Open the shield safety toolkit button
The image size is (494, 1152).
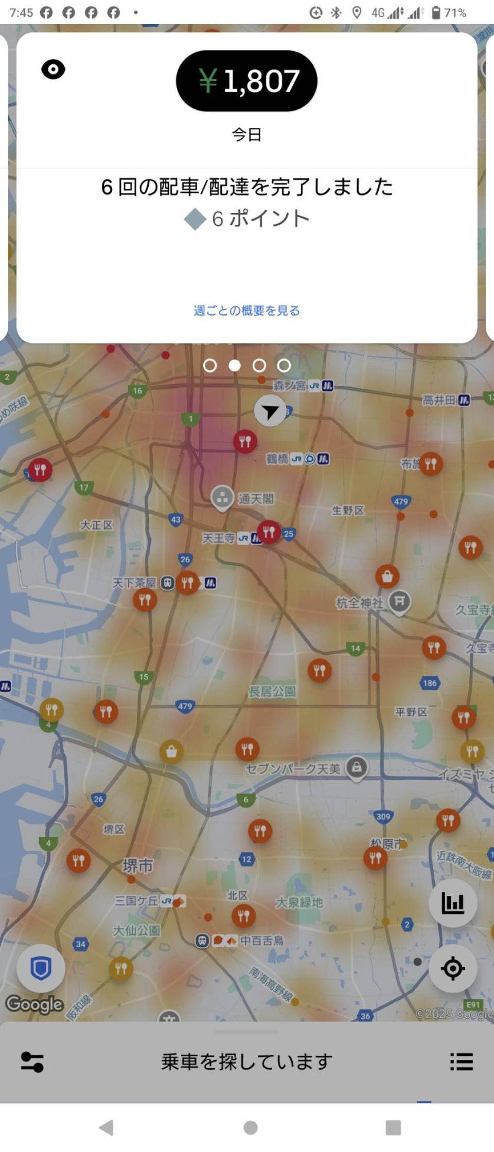pos(41,968)
